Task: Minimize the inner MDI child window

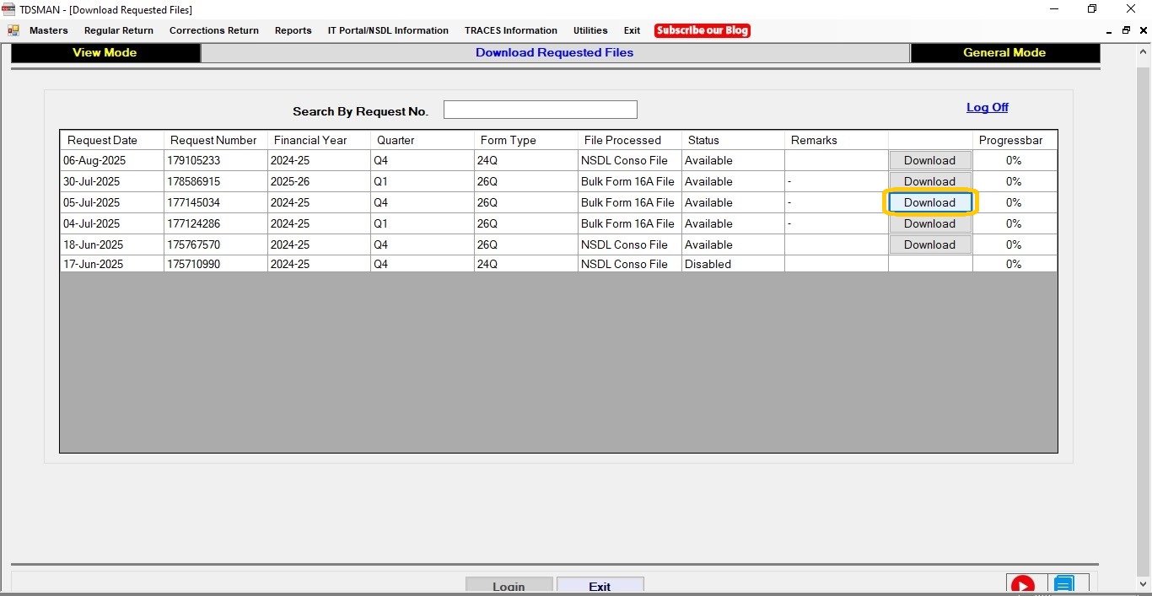Action: (1109, 30)
